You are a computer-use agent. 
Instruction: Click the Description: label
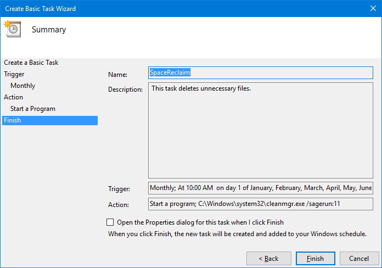[x=125, y=90]
